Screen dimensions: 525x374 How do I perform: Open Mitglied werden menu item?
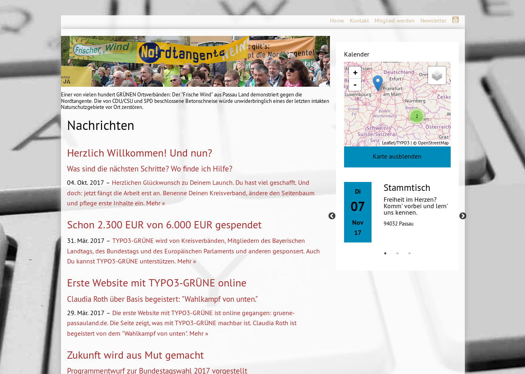click(x=394, y=21)
